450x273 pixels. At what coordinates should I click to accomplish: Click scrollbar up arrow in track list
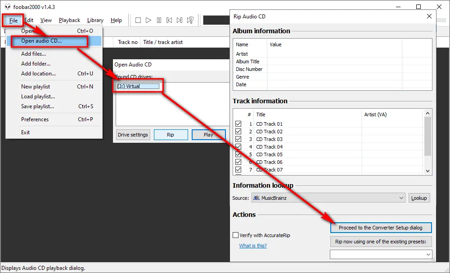[x=427, y=114]
